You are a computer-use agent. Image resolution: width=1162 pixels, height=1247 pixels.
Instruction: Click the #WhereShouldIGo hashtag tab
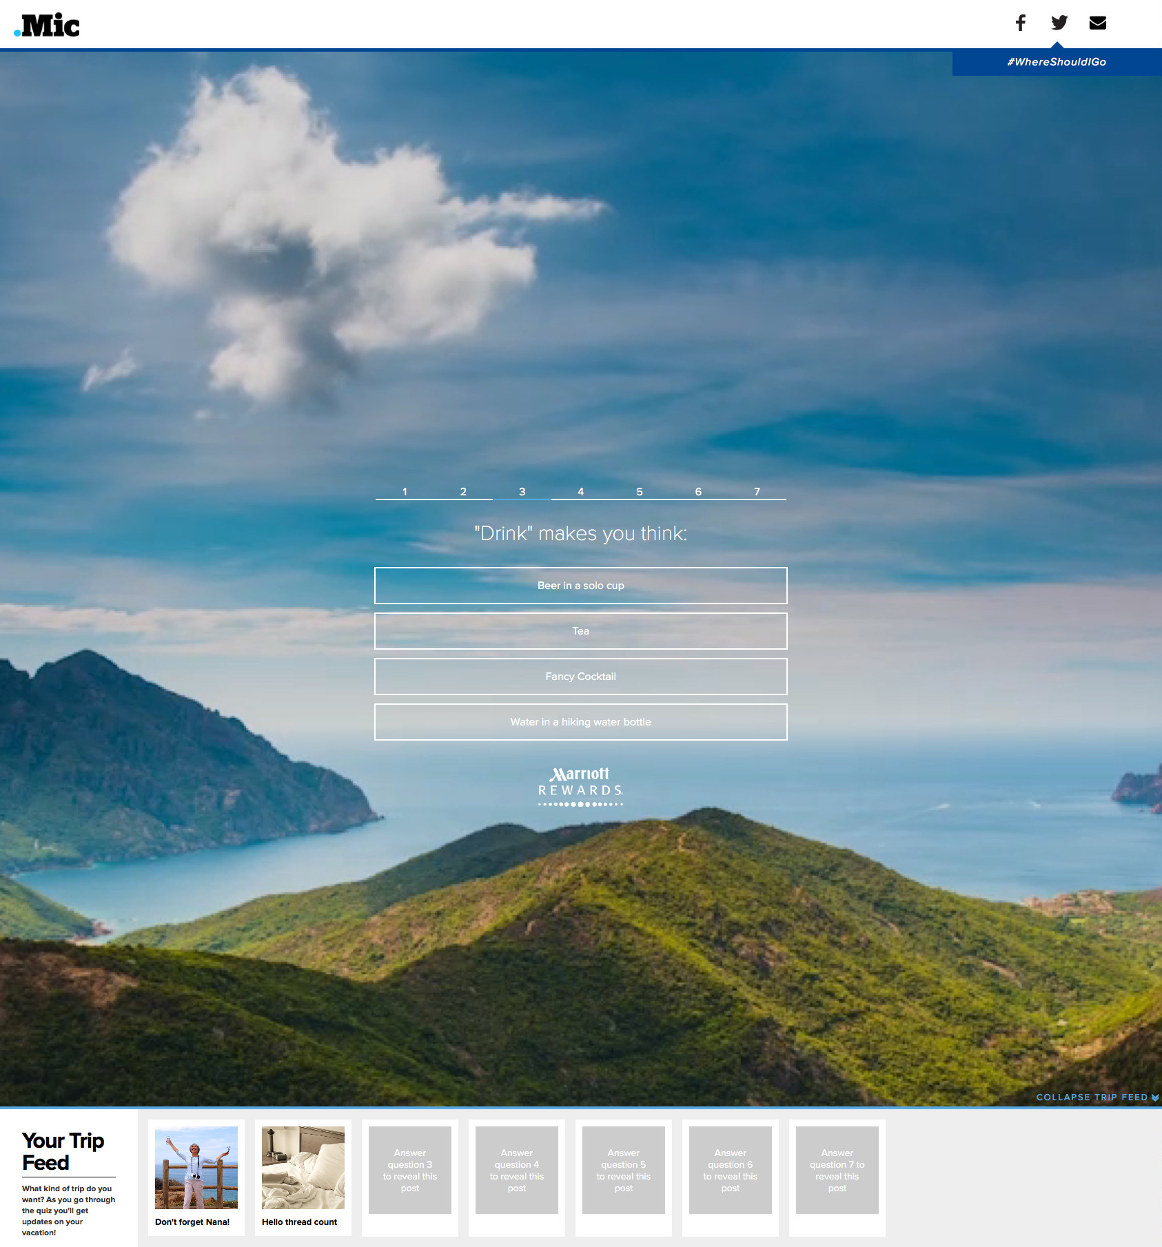(1056, 62)
